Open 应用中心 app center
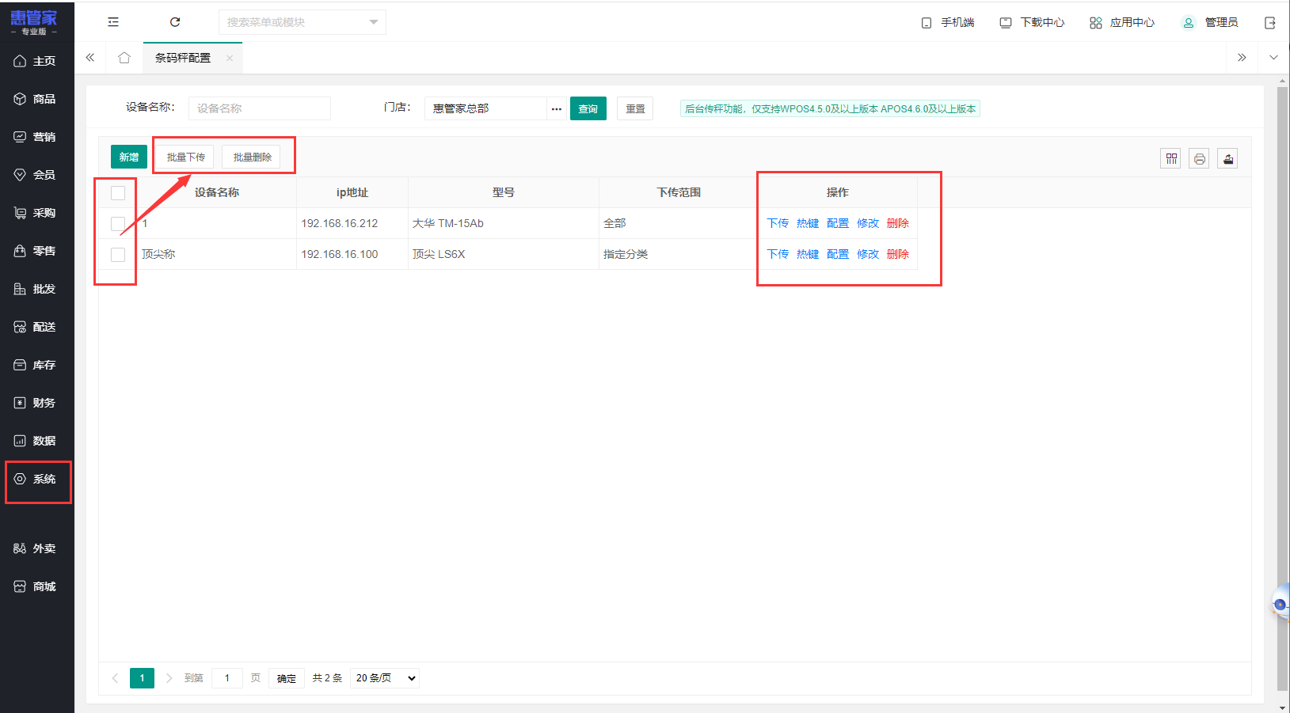This screenshot has width=1290, height=713. (1122, 22)
